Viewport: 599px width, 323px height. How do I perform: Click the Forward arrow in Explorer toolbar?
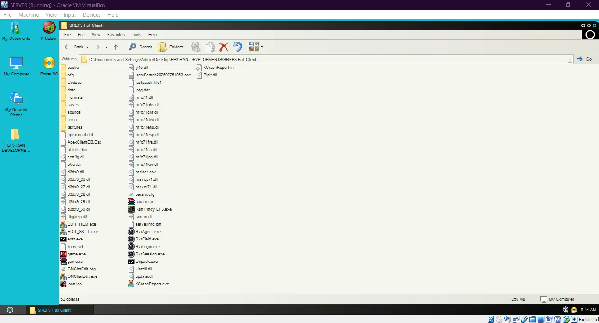pyautogui.click(x=97, y=47)
